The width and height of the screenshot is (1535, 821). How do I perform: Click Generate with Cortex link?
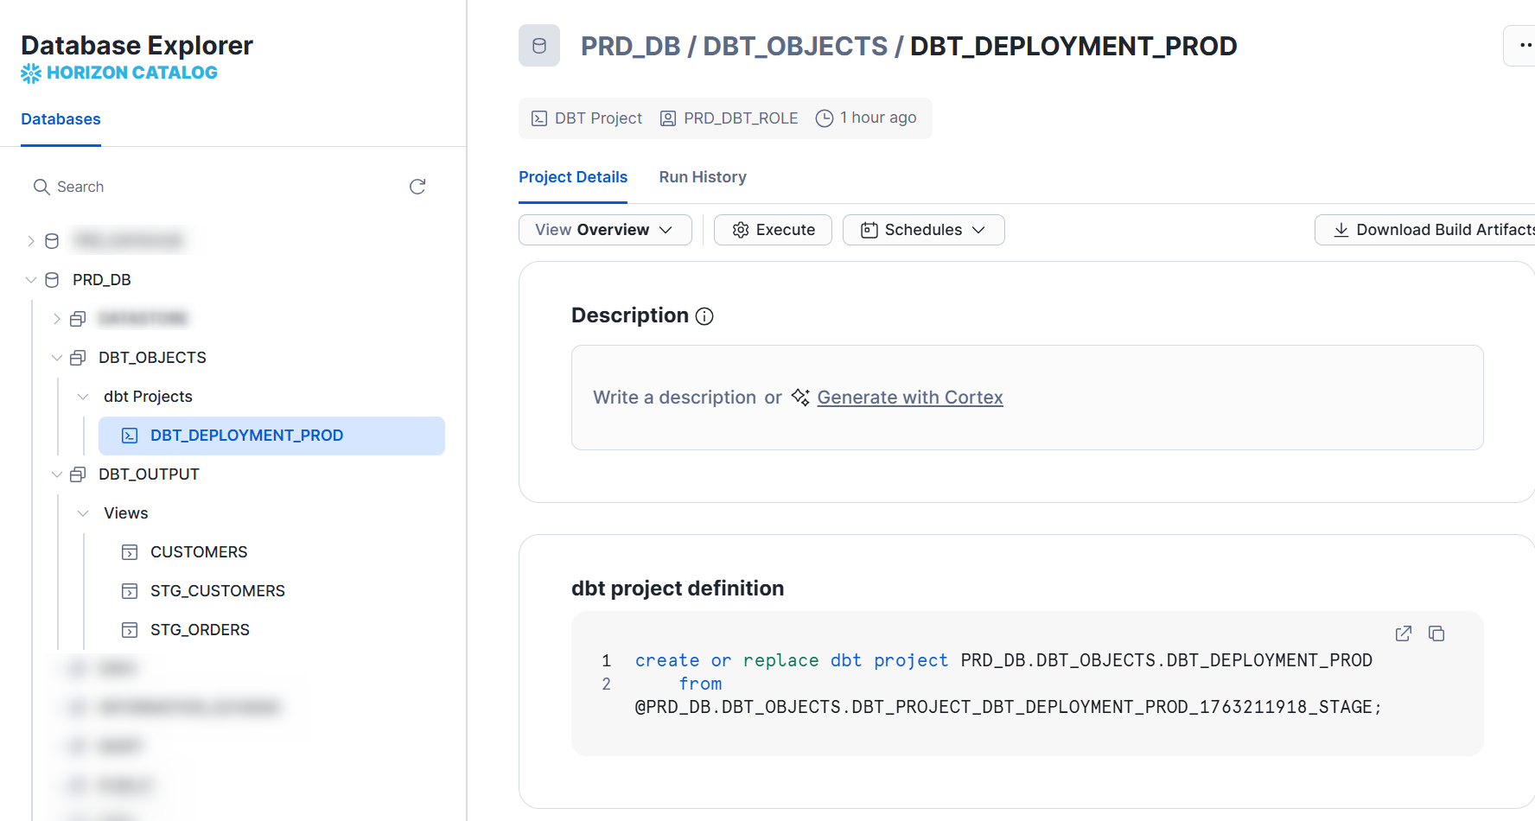coord(909,398)
